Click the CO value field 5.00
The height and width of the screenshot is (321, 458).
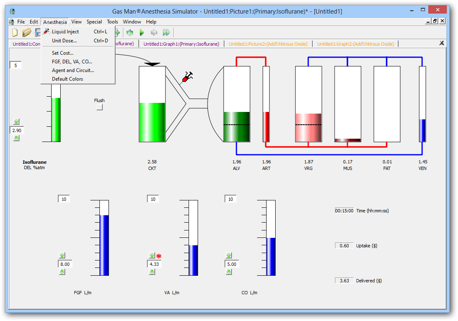(231, 264)
